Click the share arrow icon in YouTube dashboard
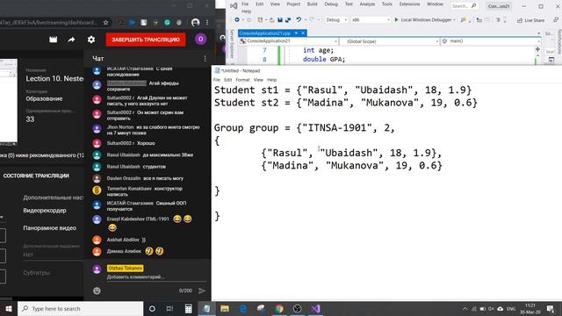562x316 pixels. (71, 39)
